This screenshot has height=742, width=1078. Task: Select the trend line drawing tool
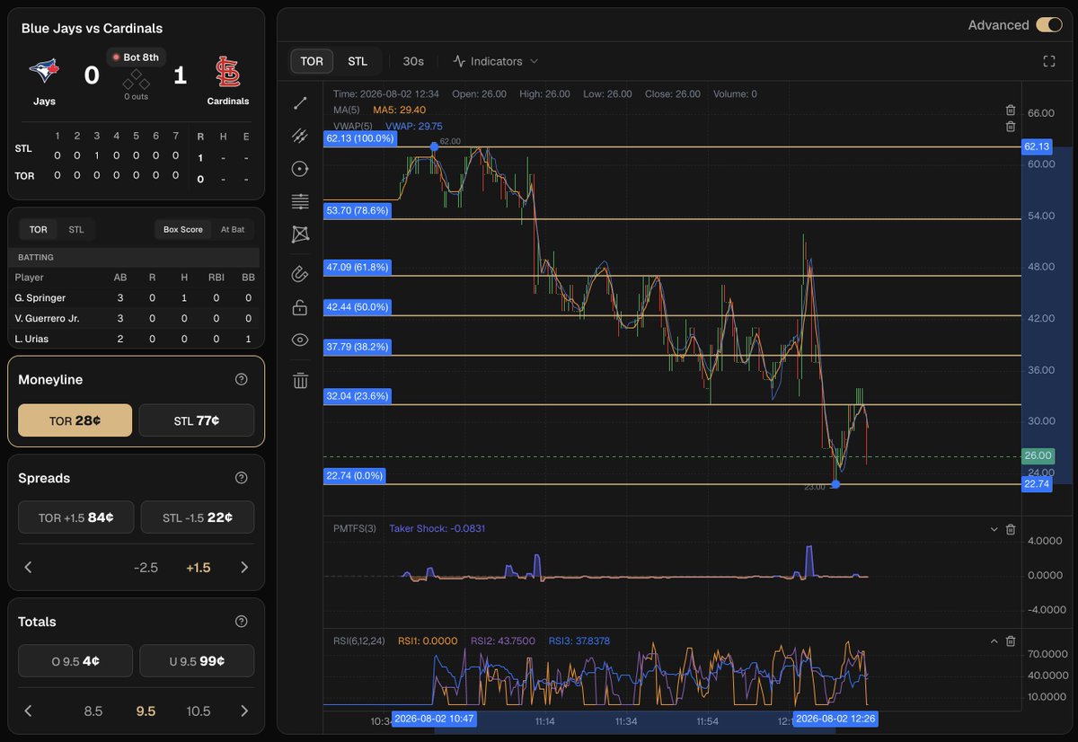300,103
